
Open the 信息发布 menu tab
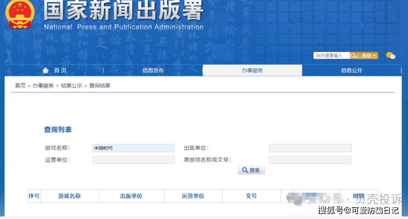tap(153, 71)
